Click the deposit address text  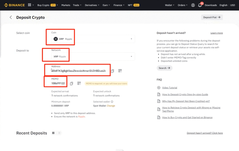[78, 71]
